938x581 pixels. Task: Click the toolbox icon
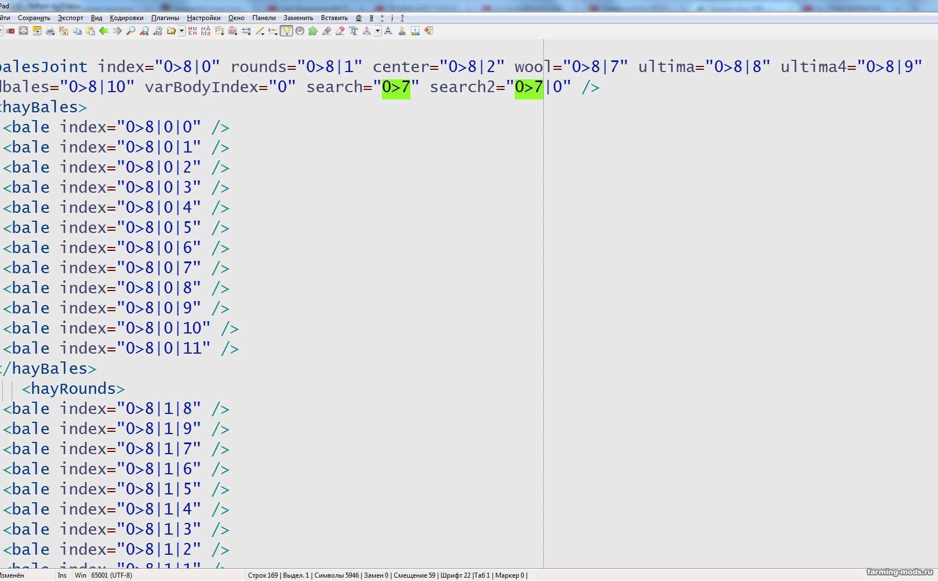(x=233, y=31)
